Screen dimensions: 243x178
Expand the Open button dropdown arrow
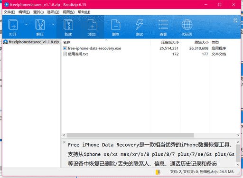click(x=26, y=24)
